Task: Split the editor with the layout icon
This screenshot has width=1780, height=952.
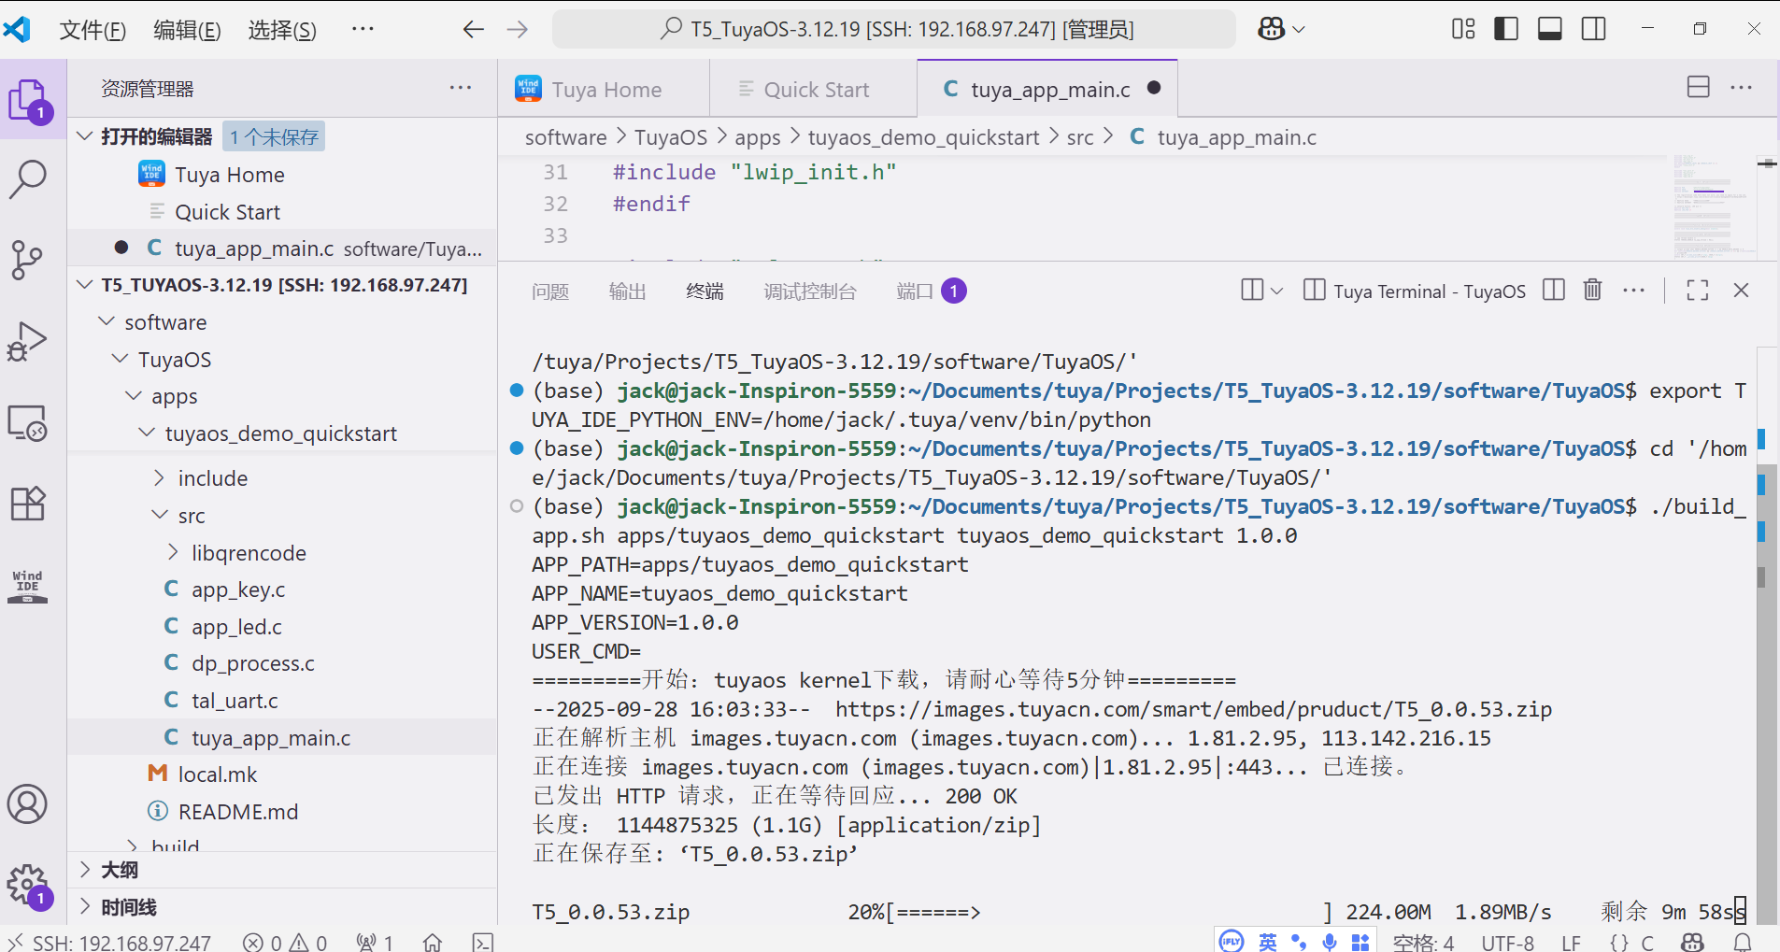Action: pyautogui.click(x=1699, y=87)
